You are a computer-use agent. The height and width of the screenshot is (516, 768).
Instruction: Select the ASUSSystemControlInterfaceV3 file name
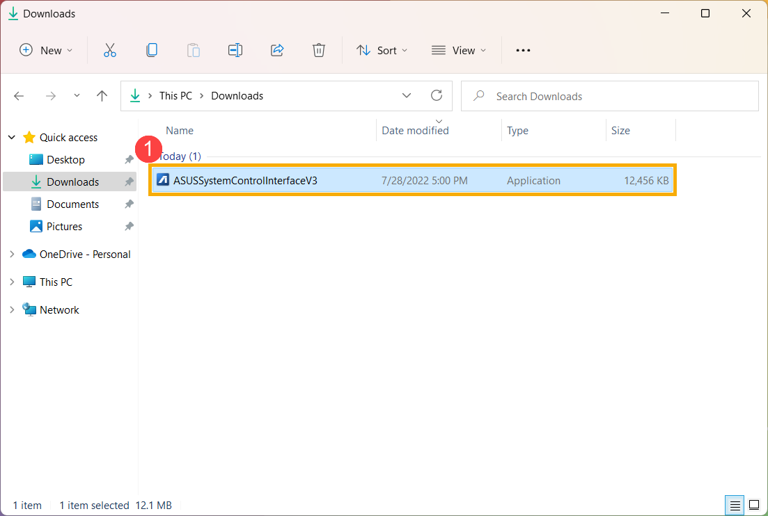[245, 181]
